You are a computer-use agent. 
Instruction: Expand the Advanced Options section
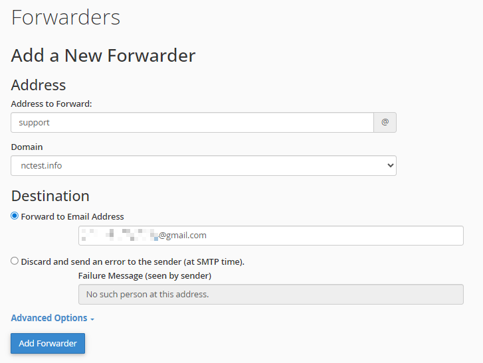(x=49, y=318)
